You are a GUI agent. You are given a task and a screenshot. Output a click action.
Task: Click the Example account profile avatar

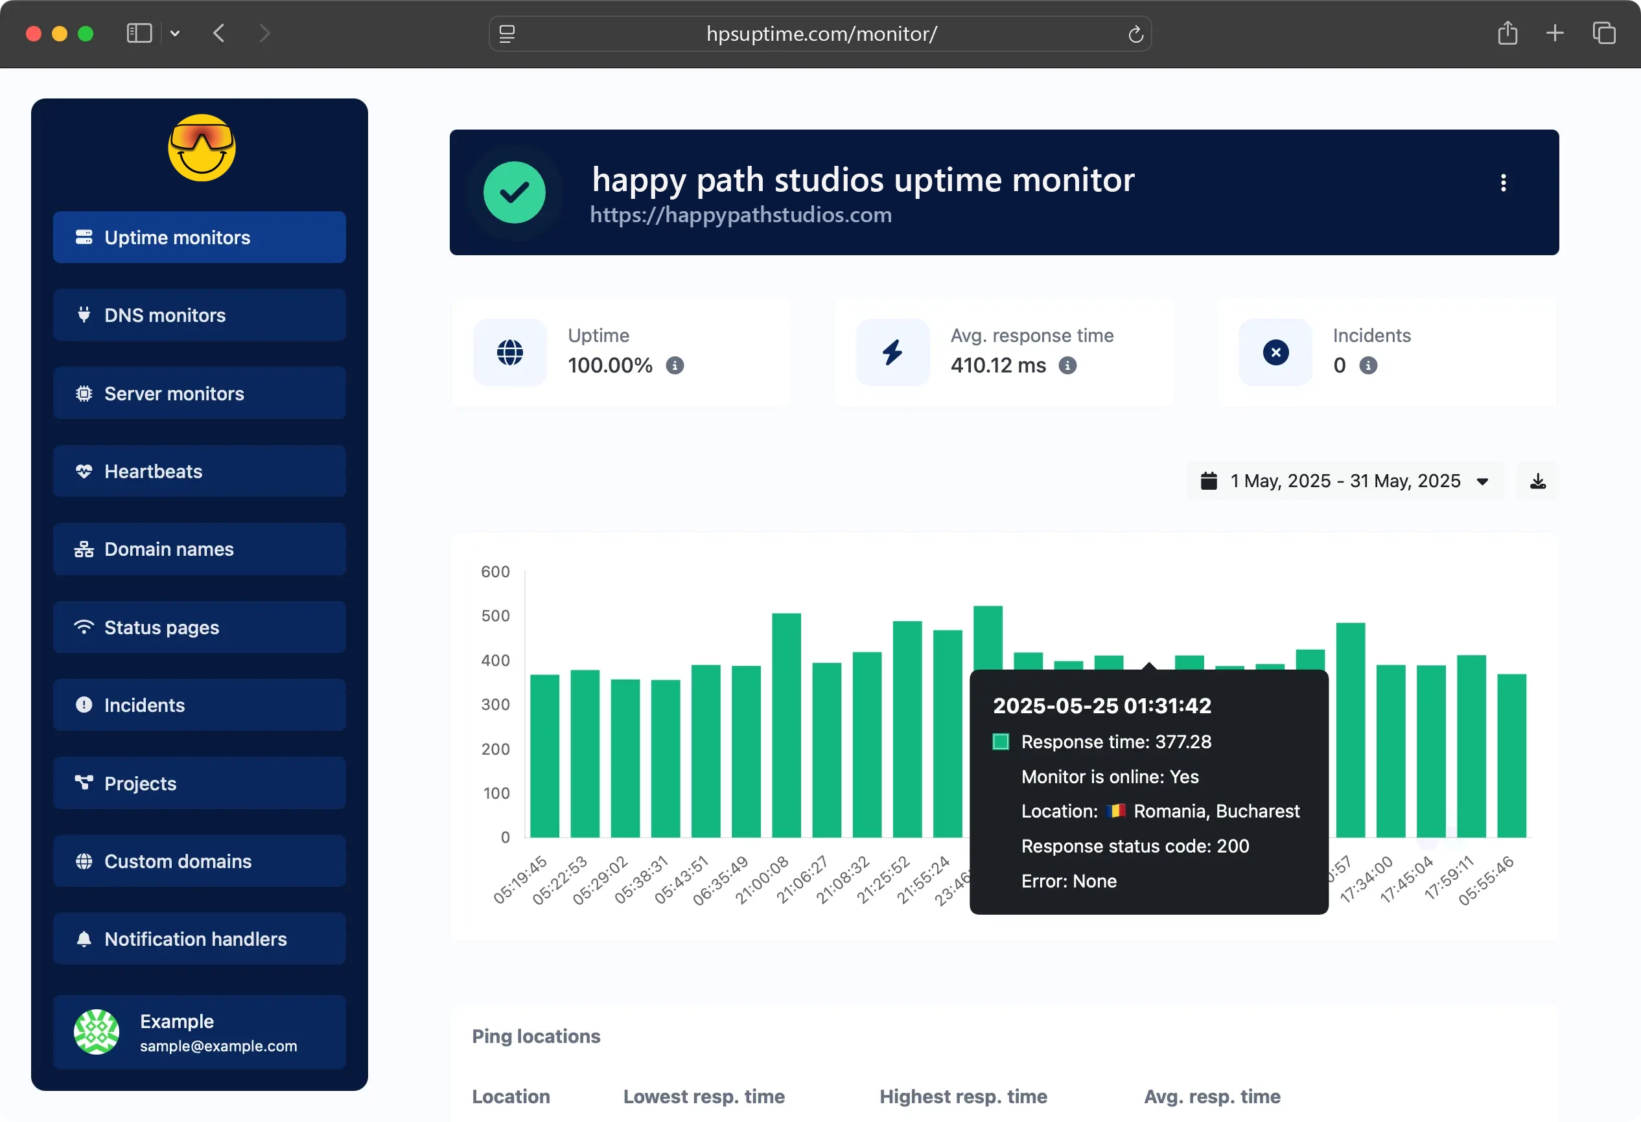tap(96, 1031)
